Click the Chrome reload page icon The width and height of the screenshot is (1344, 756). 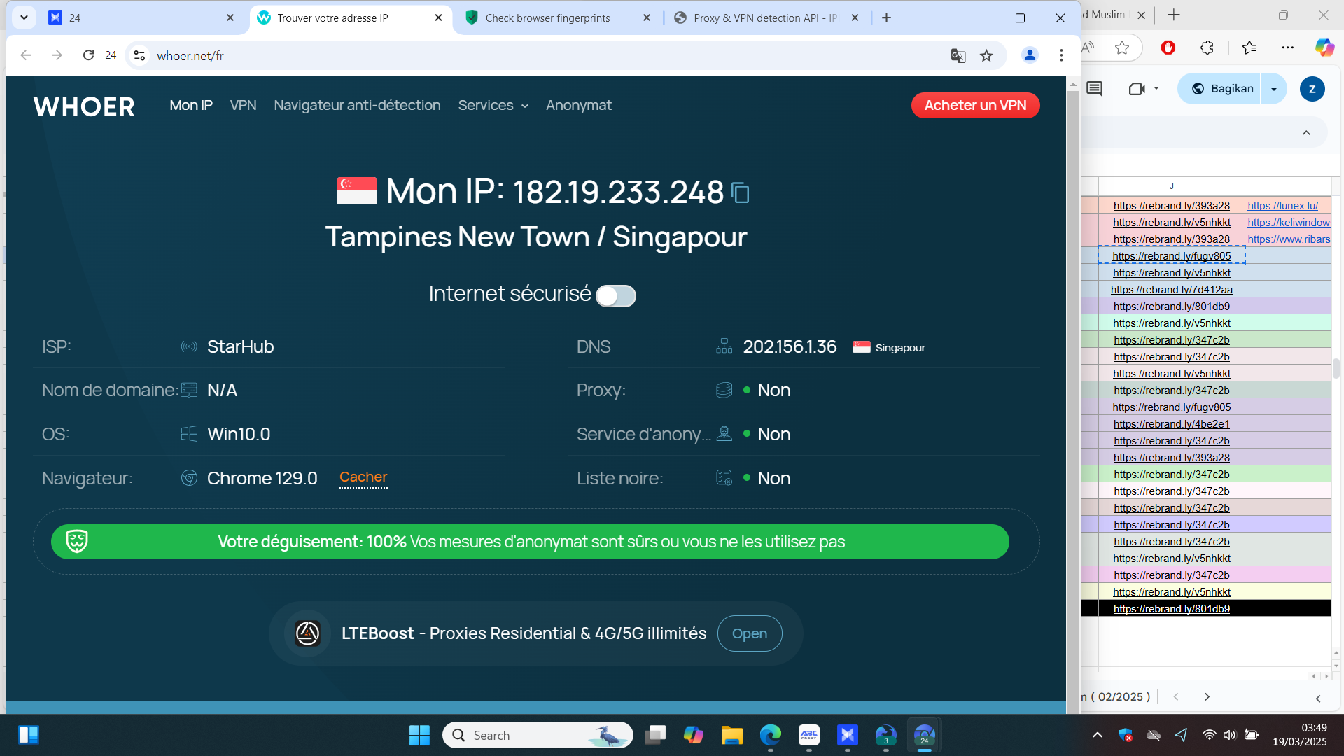pyautogui.click(x=88, y=55)
